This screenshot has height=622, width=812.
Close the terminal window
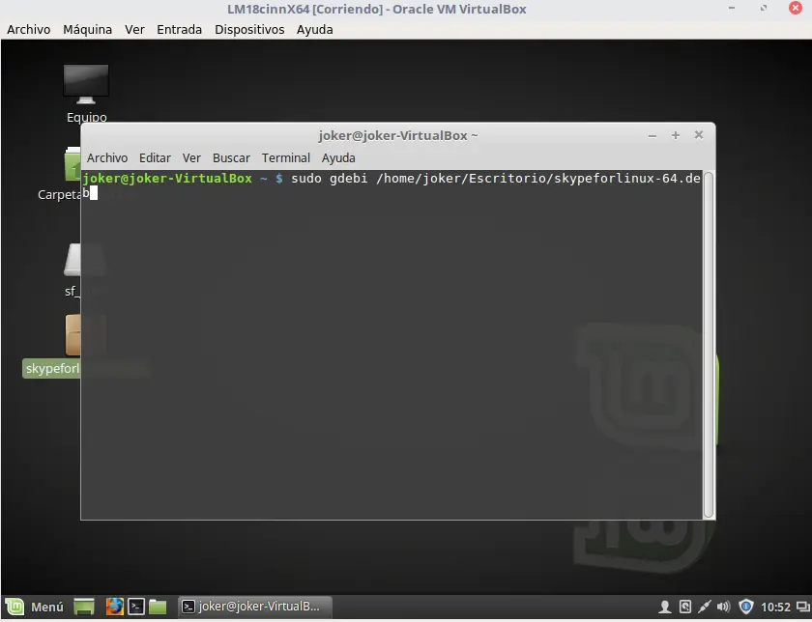pyautogui.click(x=699, y=135)
